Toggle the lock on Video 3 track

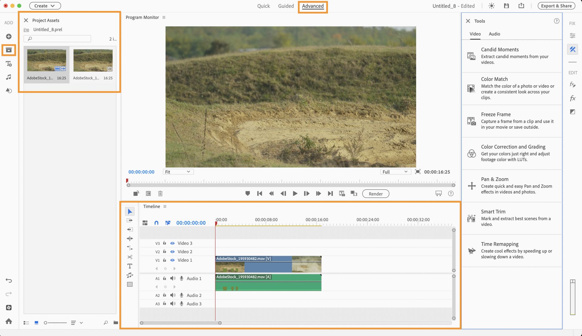[165, 243]
